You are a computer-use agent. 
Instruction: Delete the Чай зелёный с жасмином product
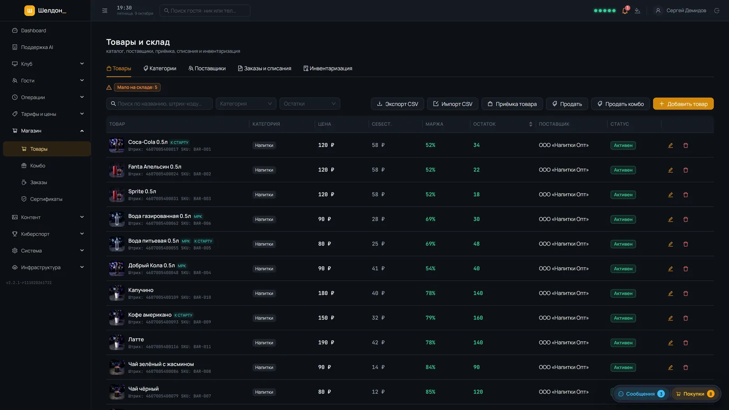(x=685, y=367)
